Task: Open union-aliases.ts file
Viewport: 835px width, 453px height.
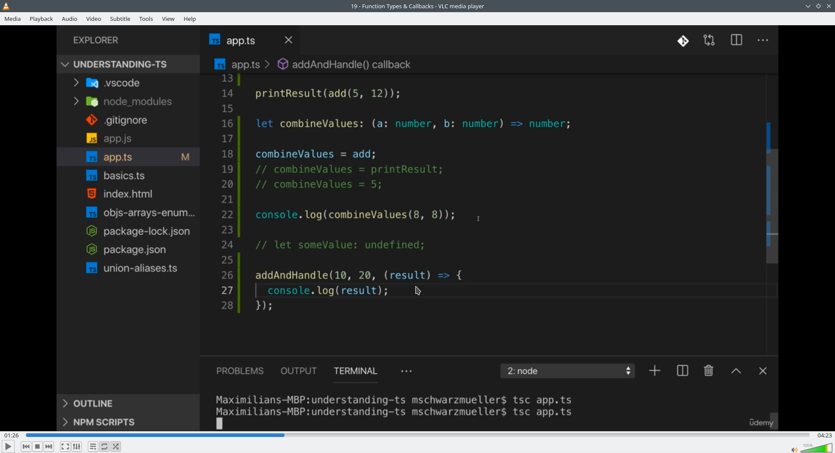Action: [128, 268]
